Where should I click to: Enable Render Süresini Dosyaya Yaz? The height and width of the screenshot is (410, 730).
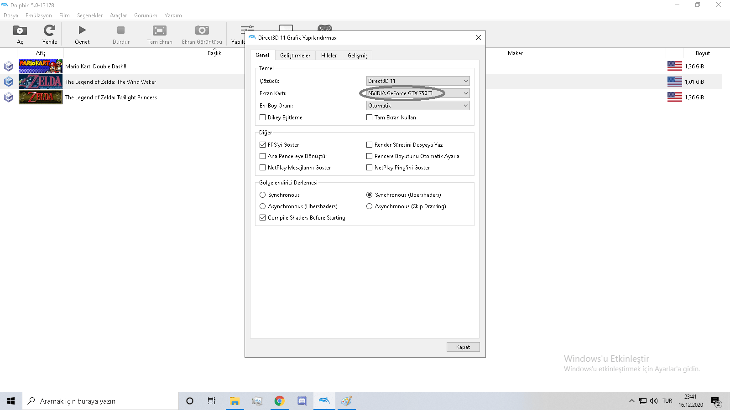pyautogui.click(x=370, y=145)
